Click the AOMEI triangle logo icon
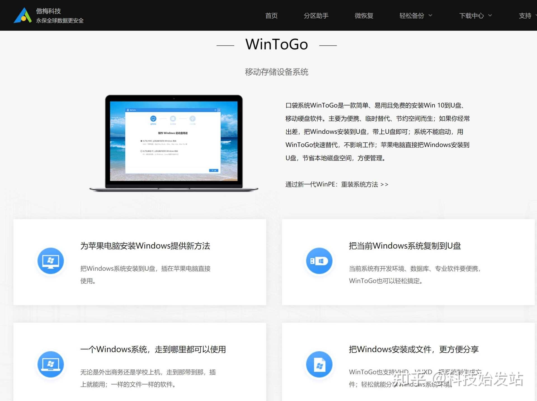The image size is (537, 401). 22,16
